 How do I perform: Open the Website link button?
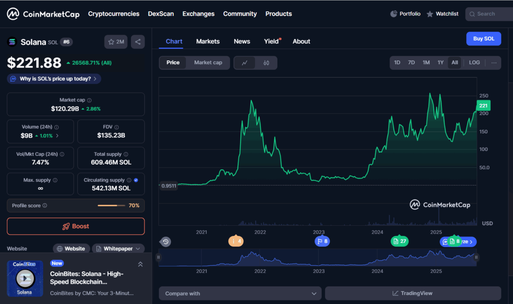(71, 249)
